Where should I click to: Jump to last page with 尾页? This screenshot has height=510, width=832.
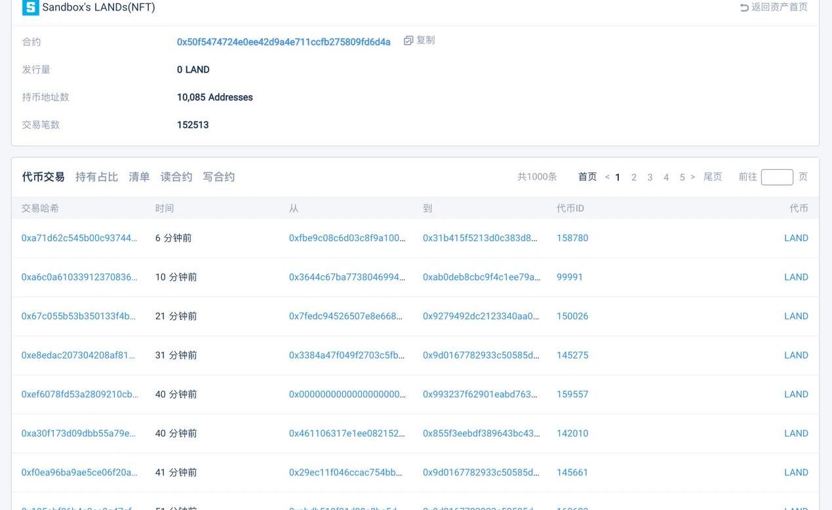713,177
